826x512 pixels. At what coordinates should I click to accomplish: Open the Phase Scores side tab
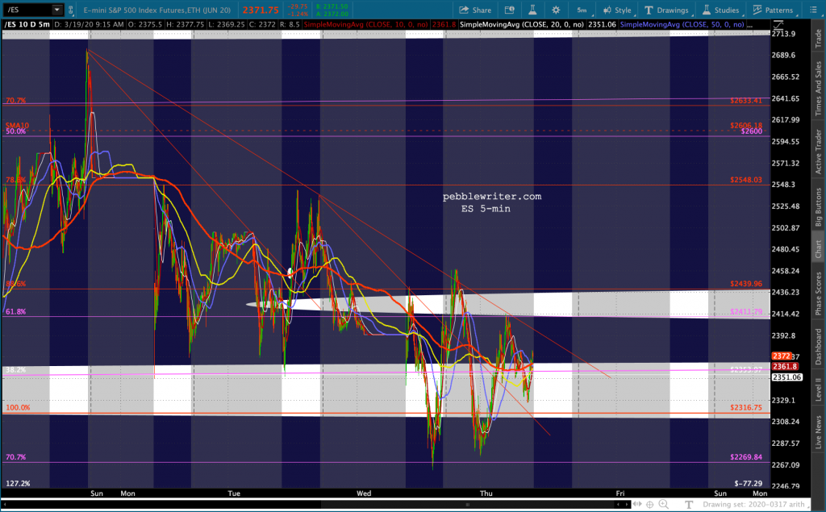pyautogui.click(x=818, y=293)
